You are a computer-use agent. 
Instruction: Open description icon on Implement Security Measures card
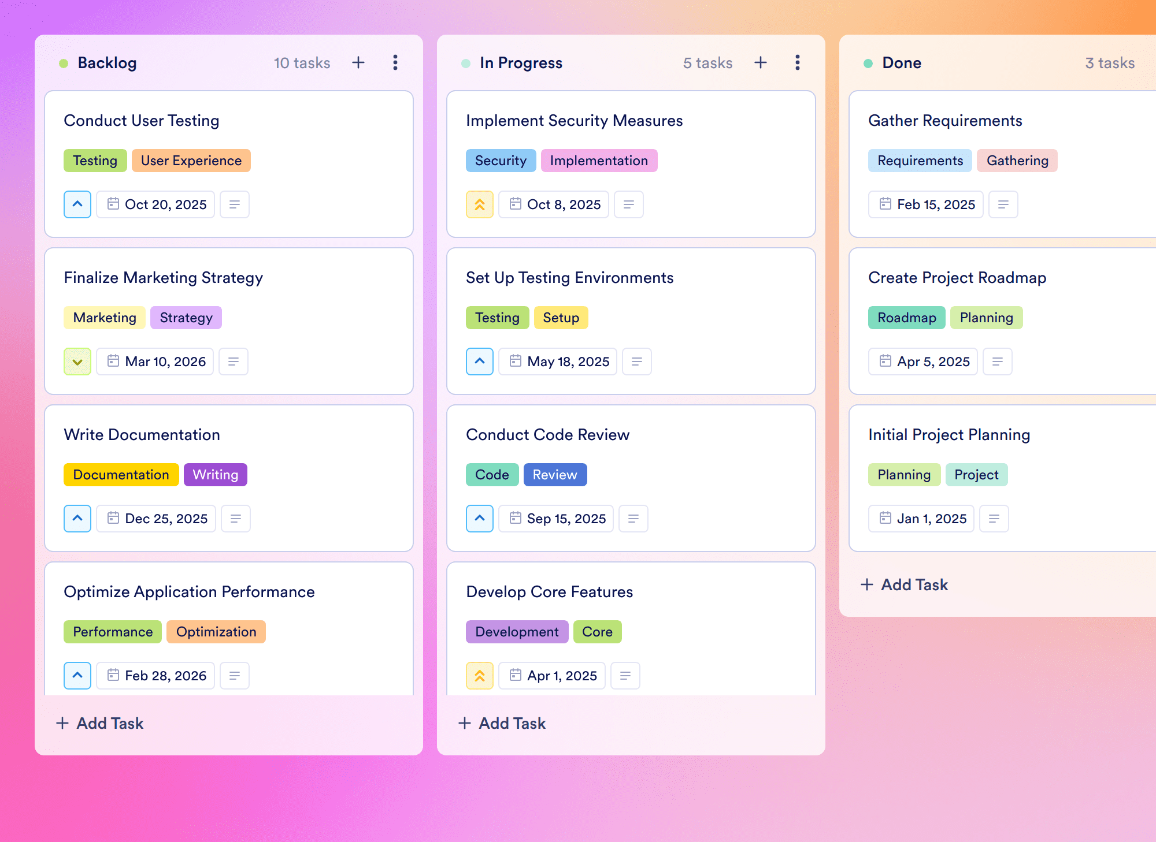(629, 204)
